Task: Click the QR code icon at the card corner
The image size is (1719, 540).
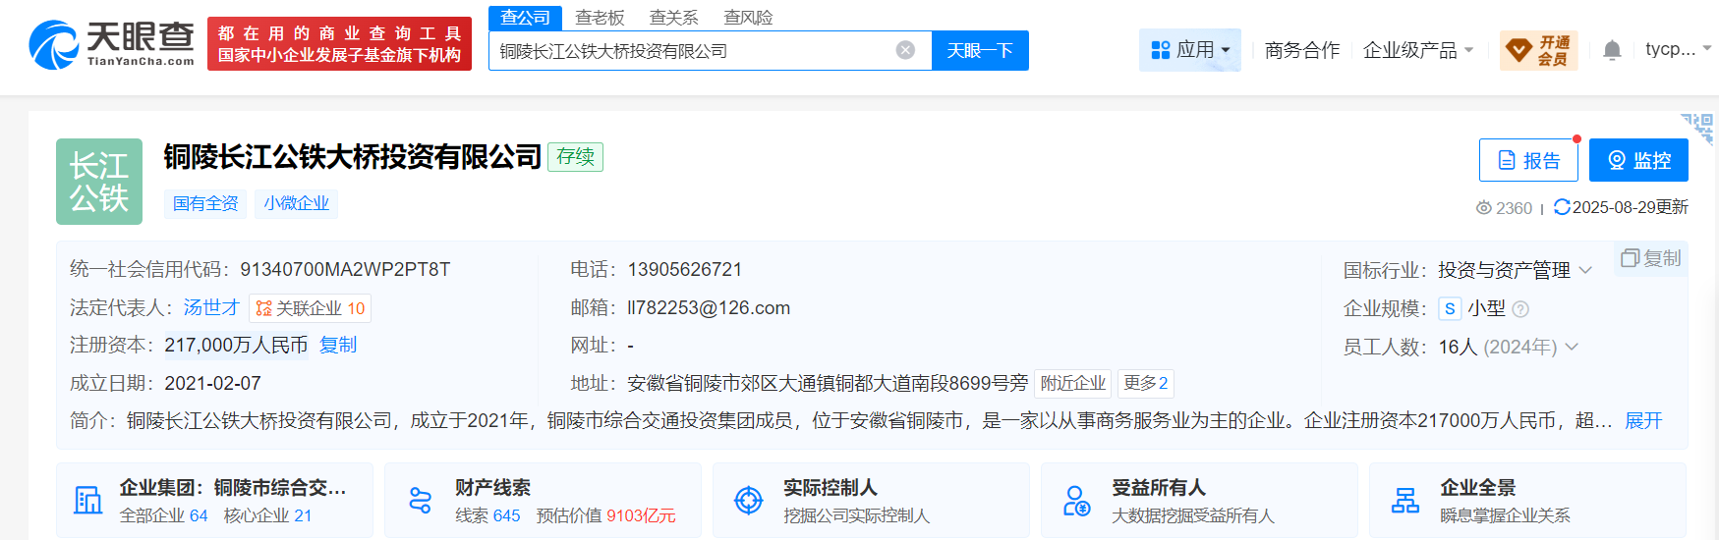Action: [x=1697, y=127]
